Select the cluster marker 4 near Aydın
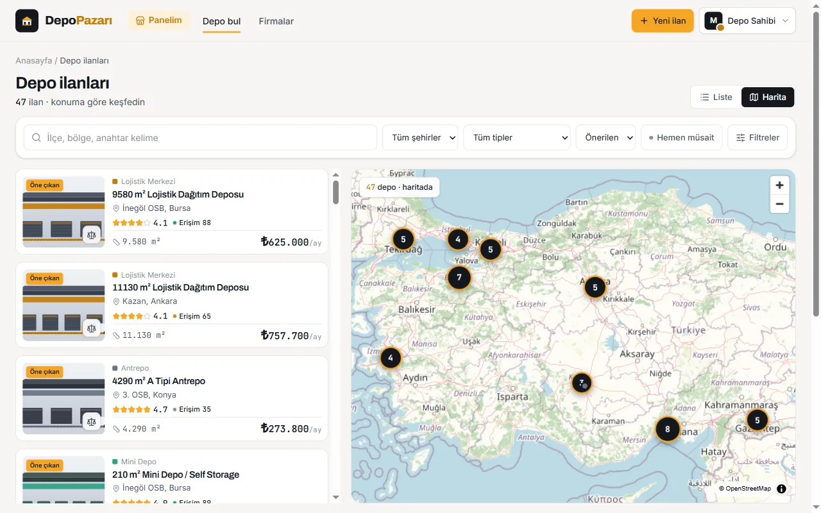Image resolution: width=821 pixels, height=513 pixels. point(391,358)
